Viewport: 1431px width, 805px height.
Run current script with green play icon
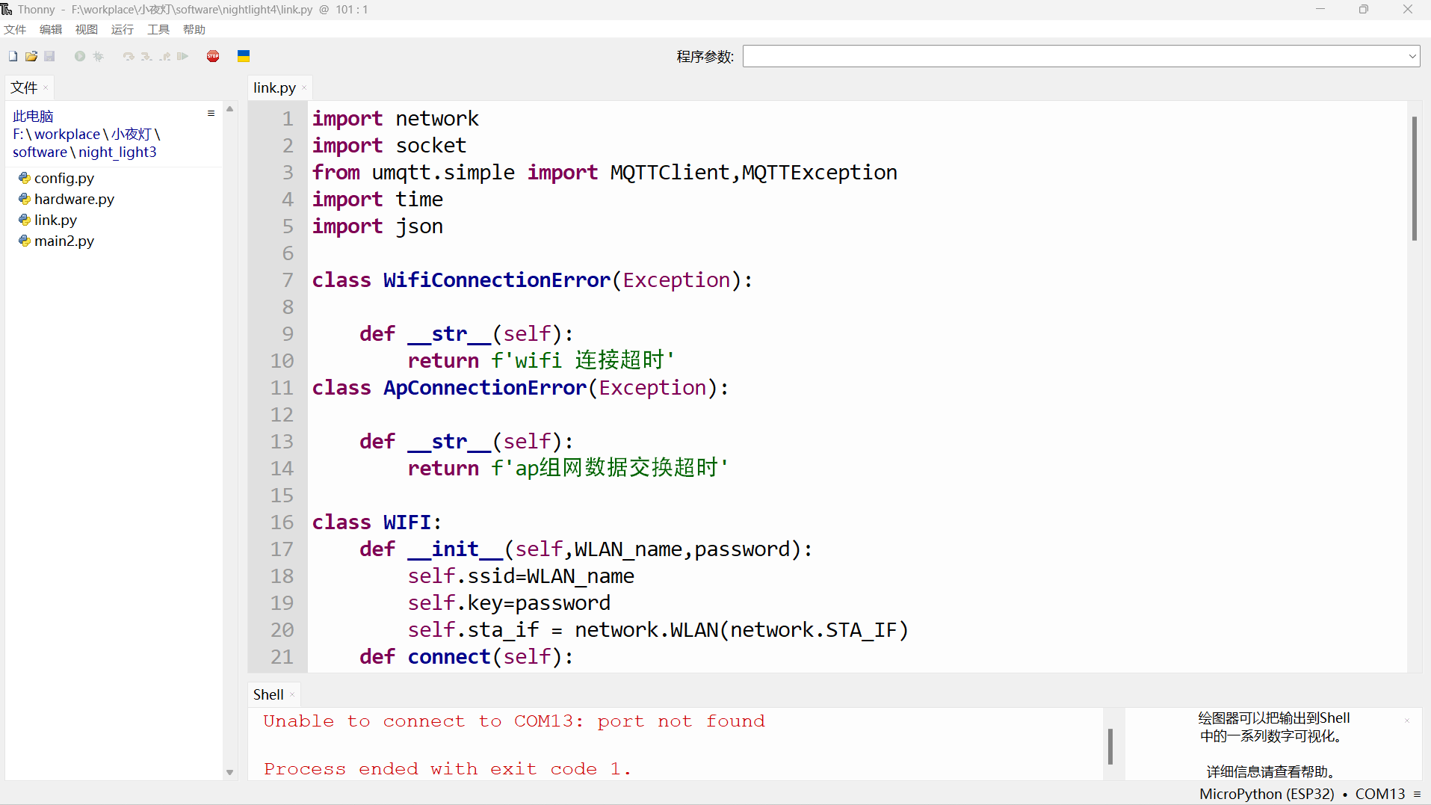80,56
